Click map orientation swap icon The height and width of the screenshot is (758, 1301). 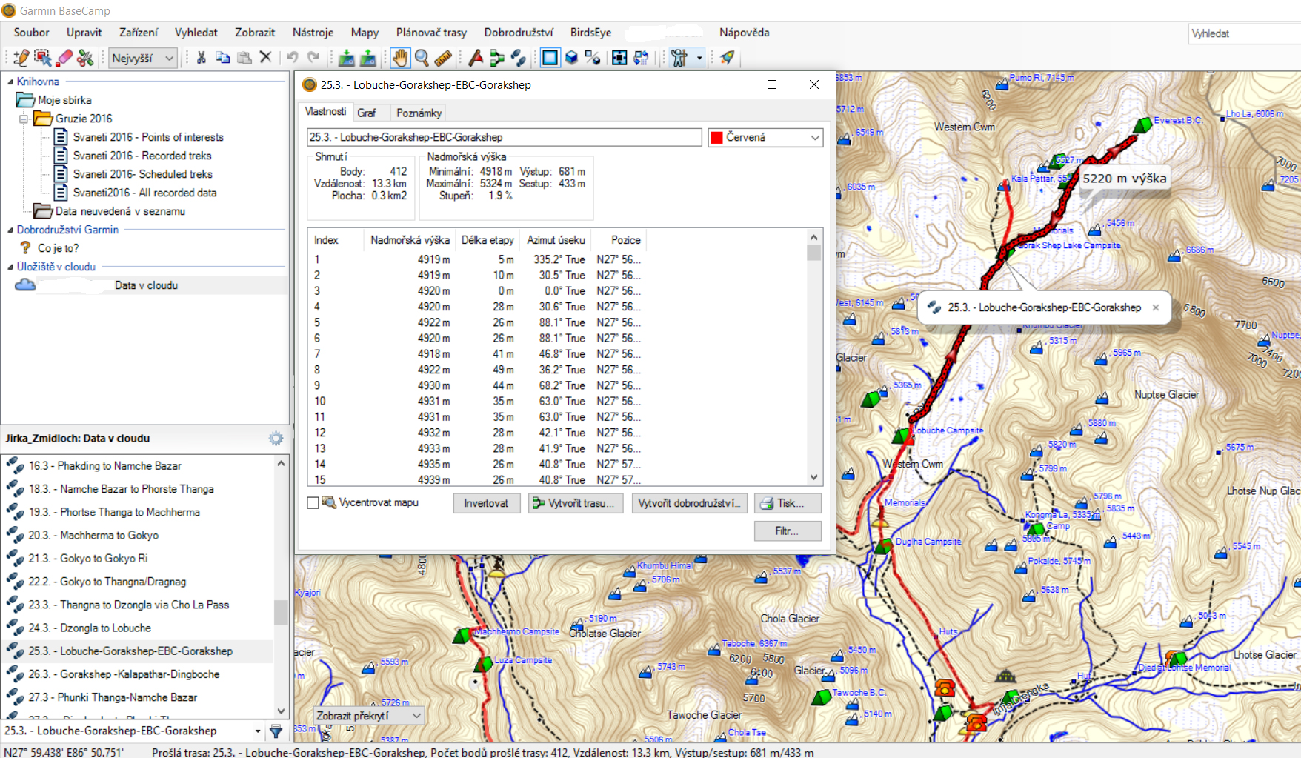641,57
